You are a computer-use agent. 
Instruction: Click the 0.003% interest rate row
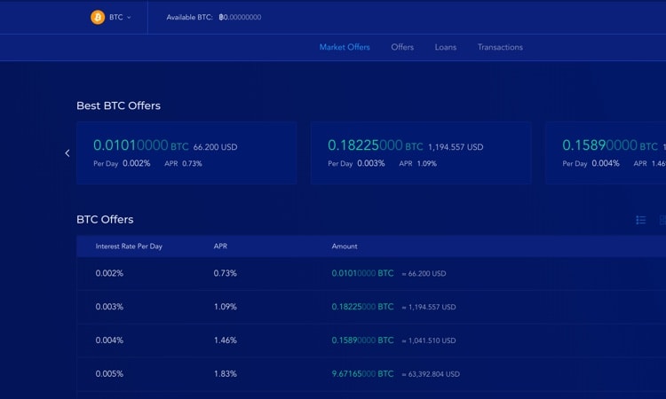pyautogui.click(x=371, y=307)
